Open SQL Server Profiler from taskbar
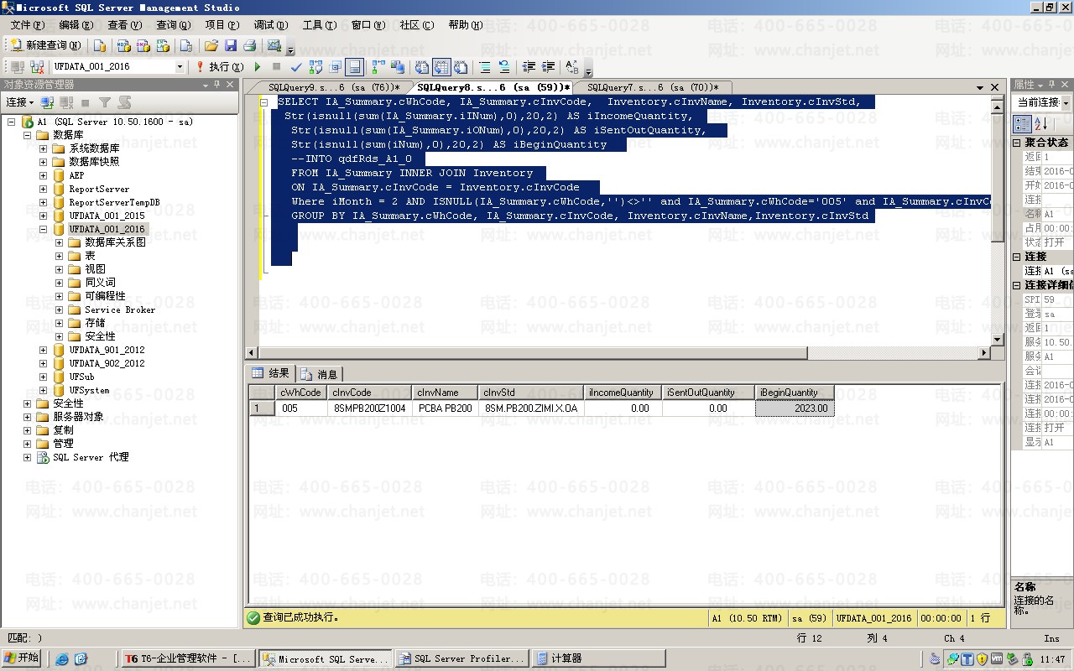Image resolution: width=1074 pixels, height=671 pixels. 462,658
